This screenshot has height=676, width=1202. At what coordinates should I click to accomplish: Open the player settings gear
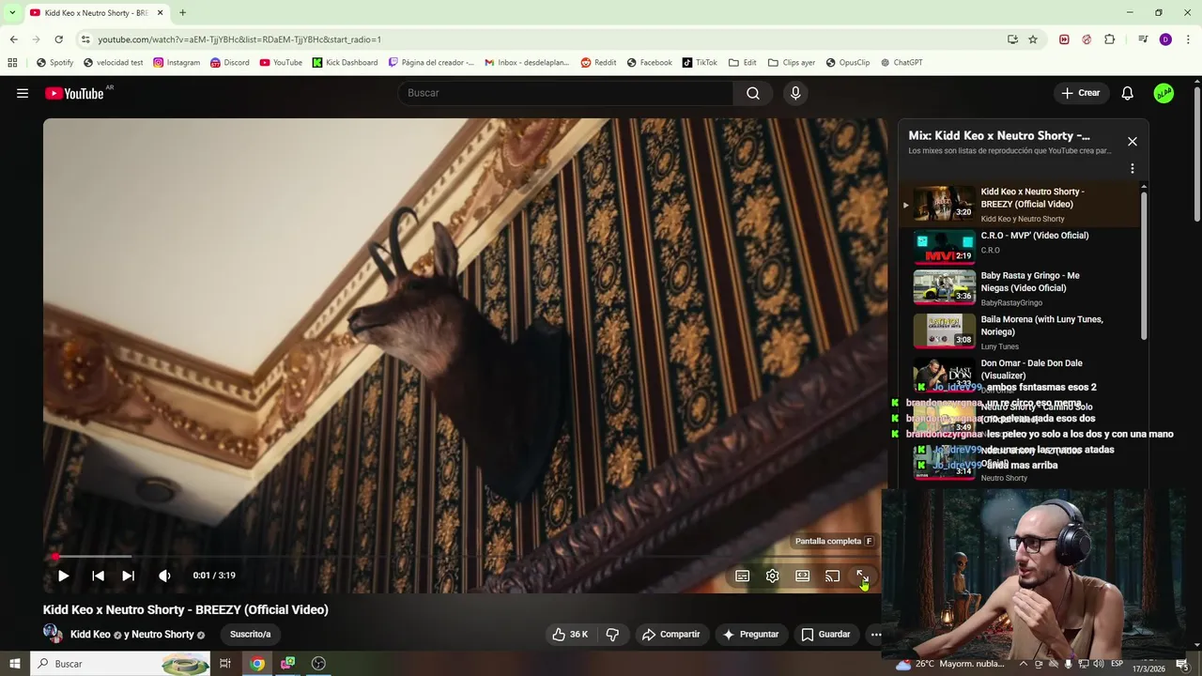[772, 576]
